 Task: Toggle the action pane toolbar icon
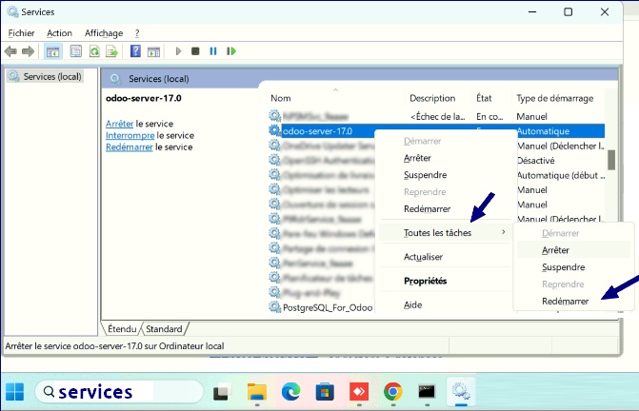tap(153, 51)
